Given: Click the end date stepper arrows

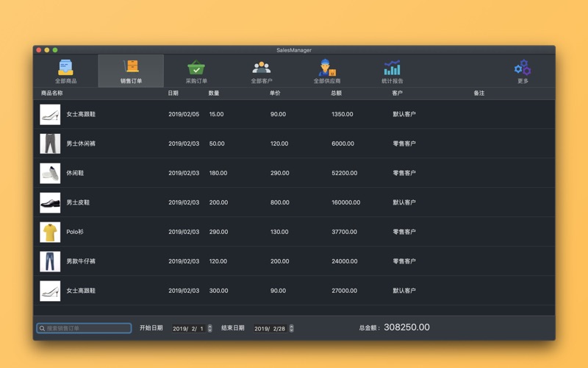Looking at the screenshot, I should tap(291, 328).
